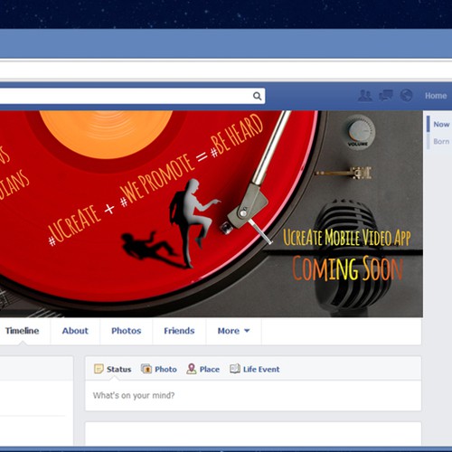Open the Photos tab

coord(127,331)
